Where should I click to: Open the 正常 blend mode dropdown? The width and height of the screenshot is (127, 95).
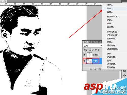coord(92,46)
